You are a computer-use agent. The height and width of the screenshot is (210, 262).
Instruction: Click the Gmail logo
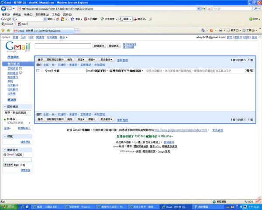18,47
